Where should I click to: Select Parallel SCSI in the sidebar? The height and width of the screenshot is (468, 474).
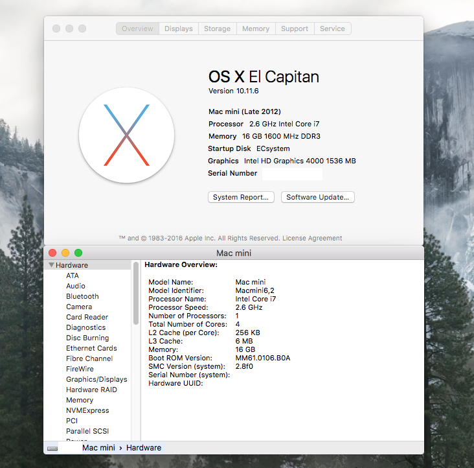(87, 431)
